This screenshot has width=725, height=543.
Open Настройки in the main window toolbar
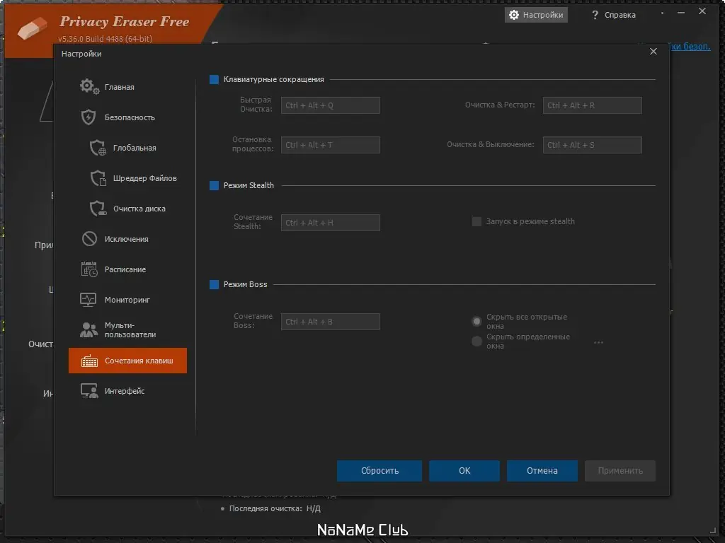[x=537, y=15]
